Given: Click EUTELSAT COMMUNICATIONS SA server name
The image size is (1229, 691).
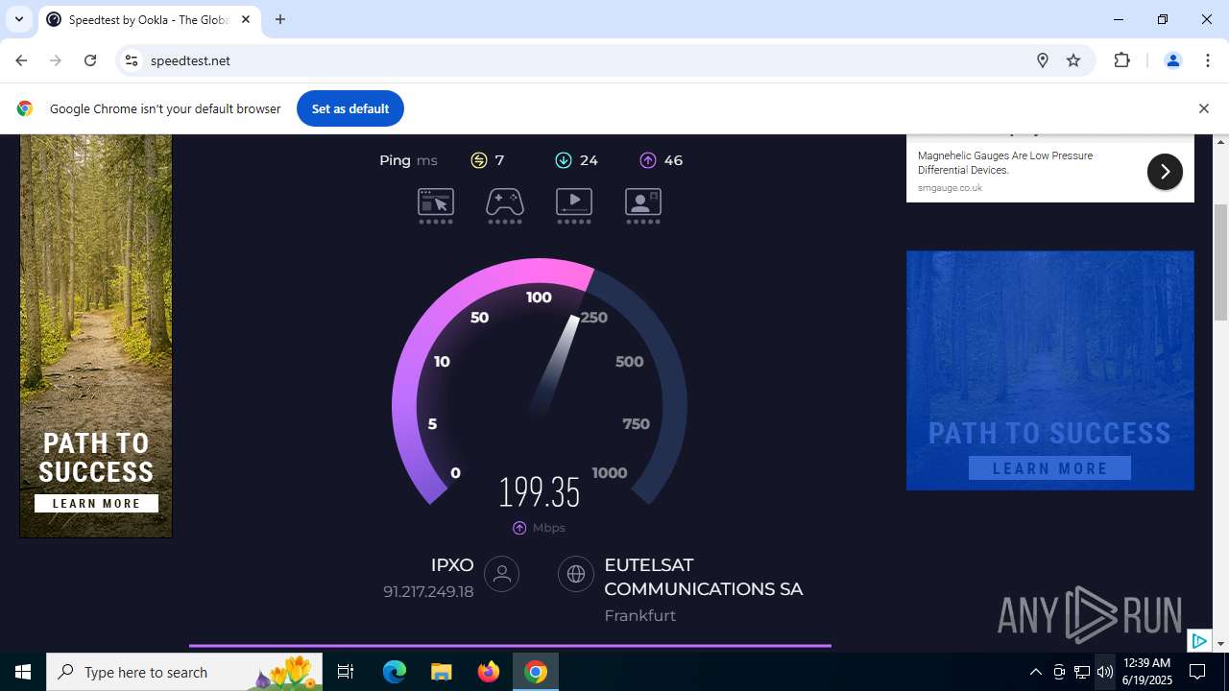Looking at the screenshot, I should click(704, 577).
